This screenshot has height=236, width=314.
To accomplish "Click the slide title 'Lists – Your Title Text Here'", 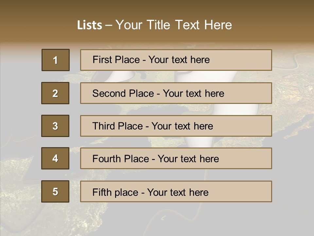I will pos(154,25).
